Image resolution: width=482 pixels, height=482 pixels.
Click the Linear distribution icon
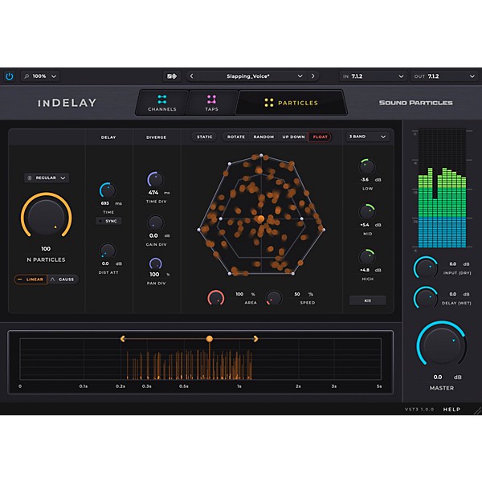[20, 280]
